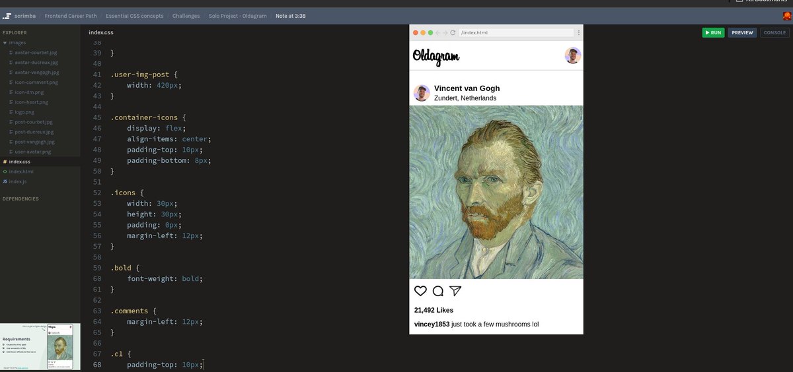Click the font-weight: bold; line

(x=165, y=278)
